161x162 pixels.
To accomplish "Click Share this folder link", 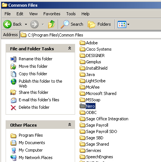I will coord(34,92).
